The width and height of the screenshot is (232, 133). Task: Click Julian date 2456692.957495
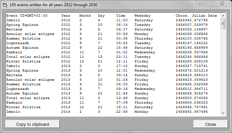pos(192,112)
